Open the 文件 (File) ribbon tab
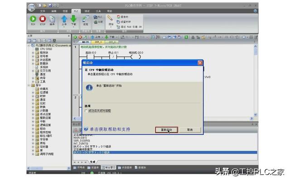Viewport: 290px width, 181px height. click(43, 11)
